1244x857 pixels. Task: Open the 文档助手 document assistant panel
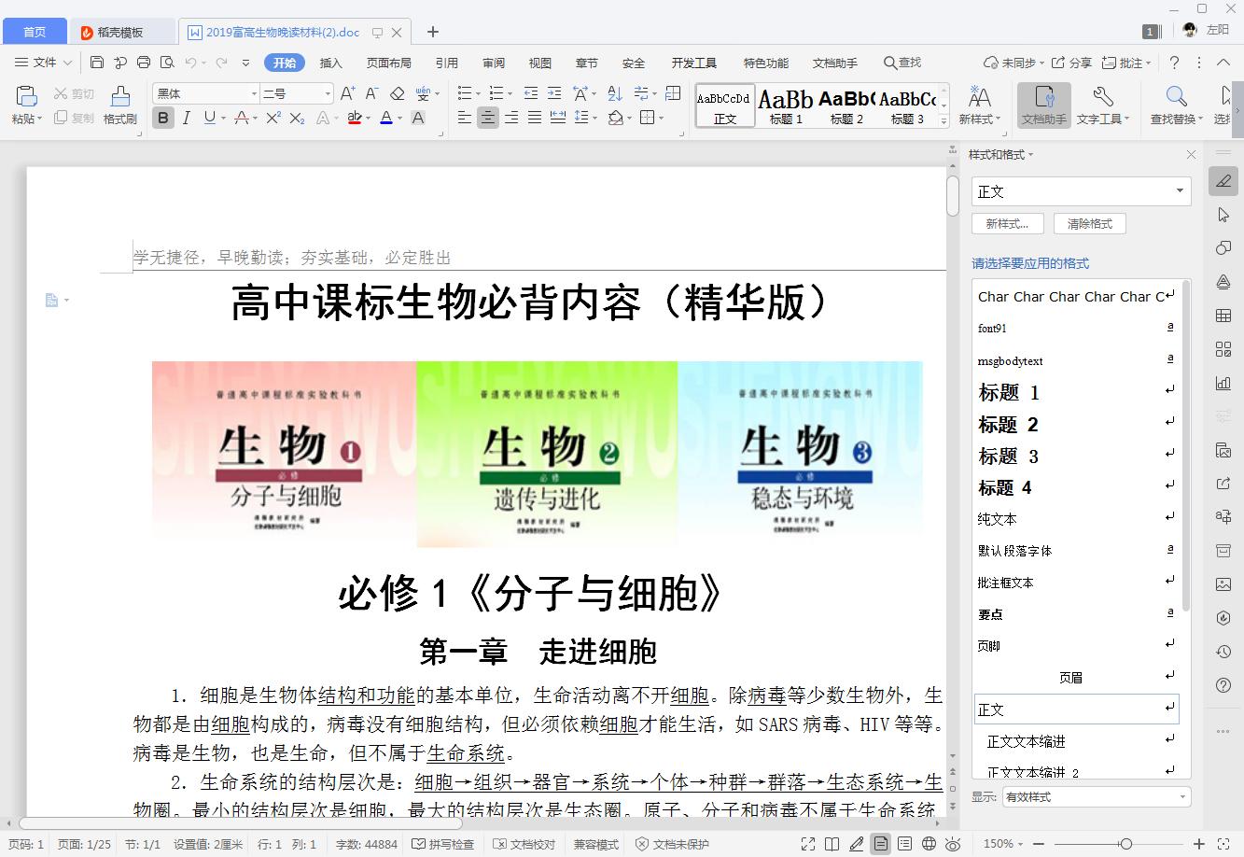[1042, 105]
